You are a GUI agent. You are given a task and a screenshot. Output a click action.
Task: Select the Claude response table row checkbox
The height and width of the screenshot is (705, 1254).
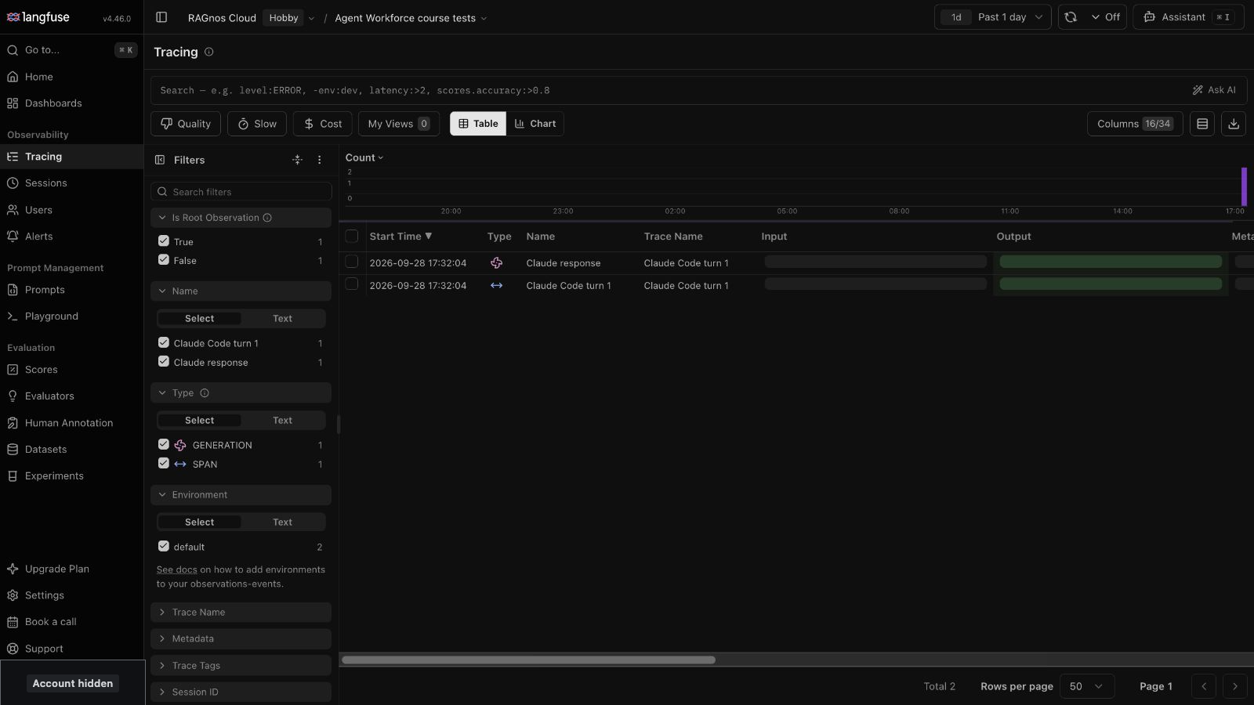tap(352, 262)
